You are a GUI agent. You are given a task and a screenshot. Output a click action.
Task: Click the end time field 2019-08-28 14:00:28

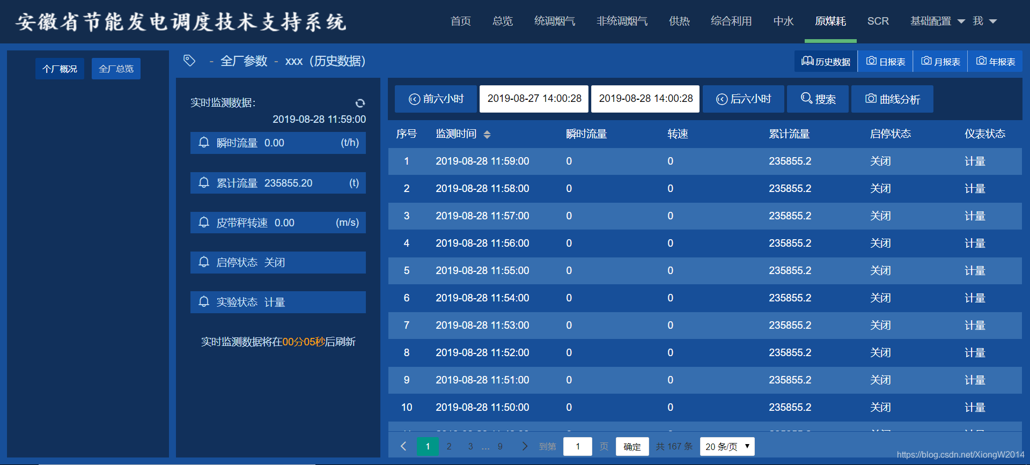(645, 99)
